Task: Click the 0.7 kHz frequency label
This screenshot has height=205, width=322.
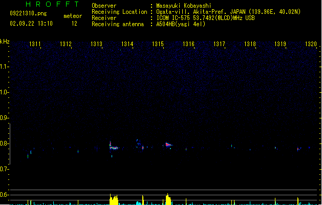Action: 4,169
